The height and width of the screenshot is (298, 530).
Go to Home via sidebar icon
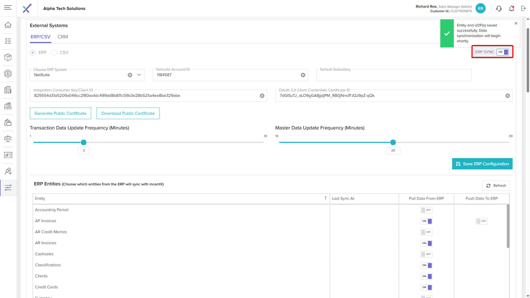pyautogui.click(x=8, y=25)
